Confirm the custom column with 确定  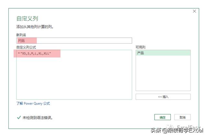point(162,117)
